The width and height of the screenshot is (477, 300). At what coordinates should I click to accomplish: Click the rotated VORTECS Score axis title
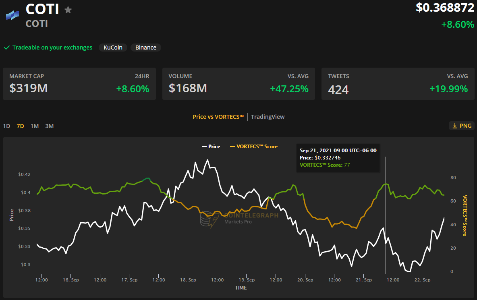pos(465,215)
